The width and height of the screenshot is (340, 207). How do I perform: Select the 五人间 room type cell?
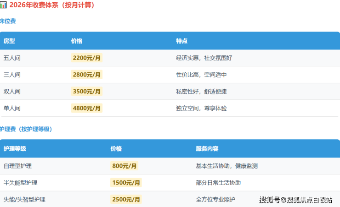(12, 58)
